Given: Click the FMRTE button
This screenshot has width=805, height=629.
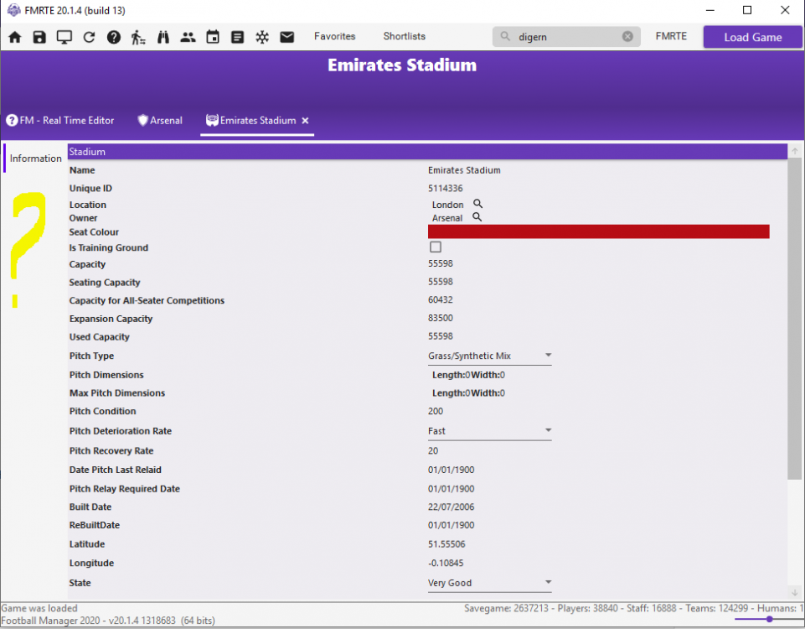Looking at the screenshot, I should [671, 37].
